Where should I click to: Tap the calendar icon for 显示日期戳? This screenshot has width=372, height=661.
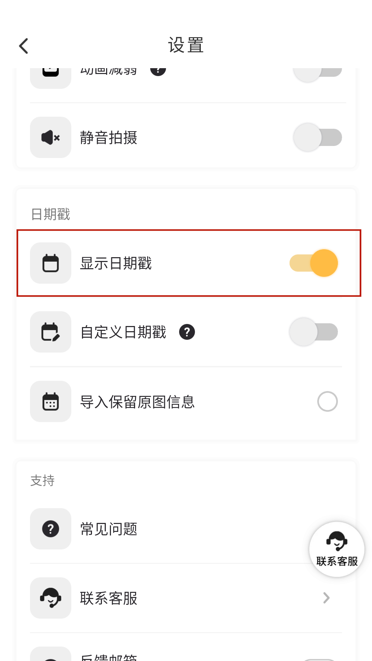(51, 263)
